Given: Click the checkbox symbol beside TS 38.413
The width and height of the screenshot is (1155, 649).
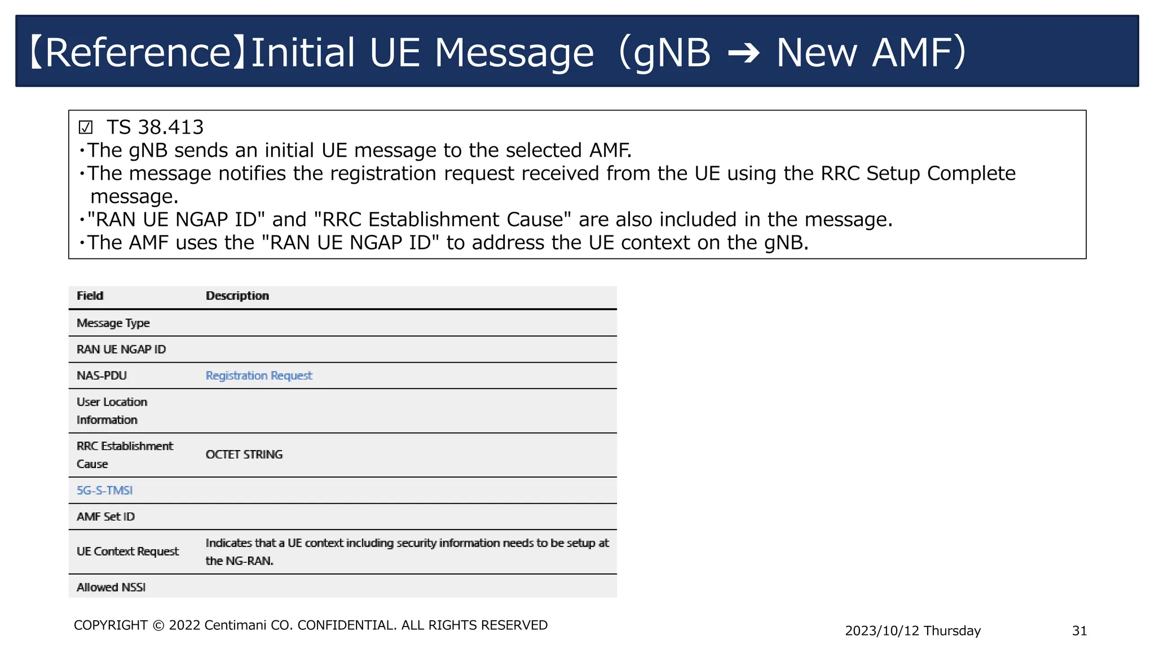Looking at the screenshot, I should (86, 127).
